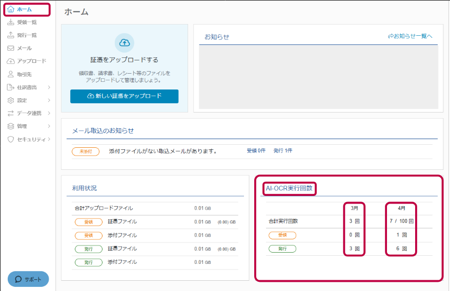Click the アップロード cloud icon in sidebar
Viewport: 450px width, 291px height.
point(11,61)
